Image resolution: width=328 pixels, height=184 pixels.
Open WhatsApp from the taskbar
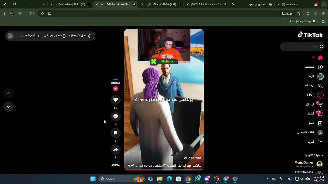[x=198, y=179]
